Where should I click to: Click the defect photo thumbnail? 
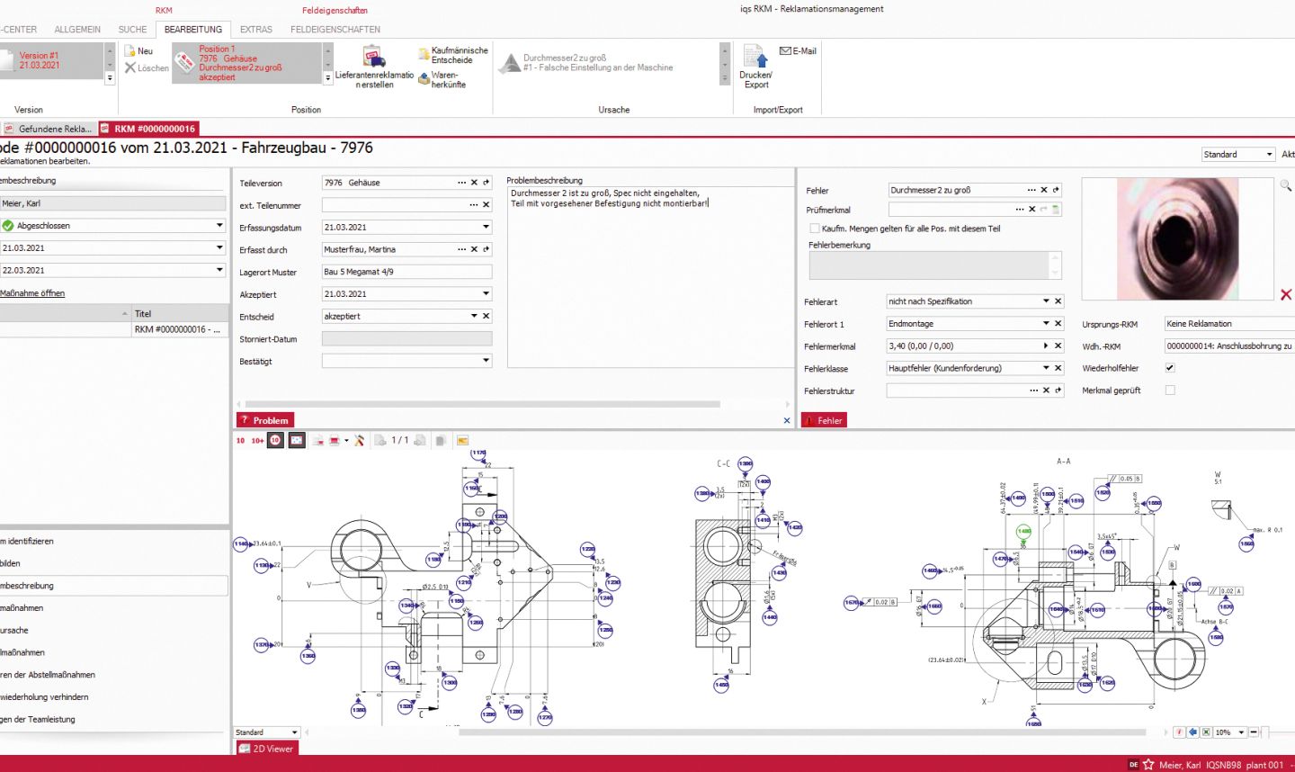click(1176, 238)
